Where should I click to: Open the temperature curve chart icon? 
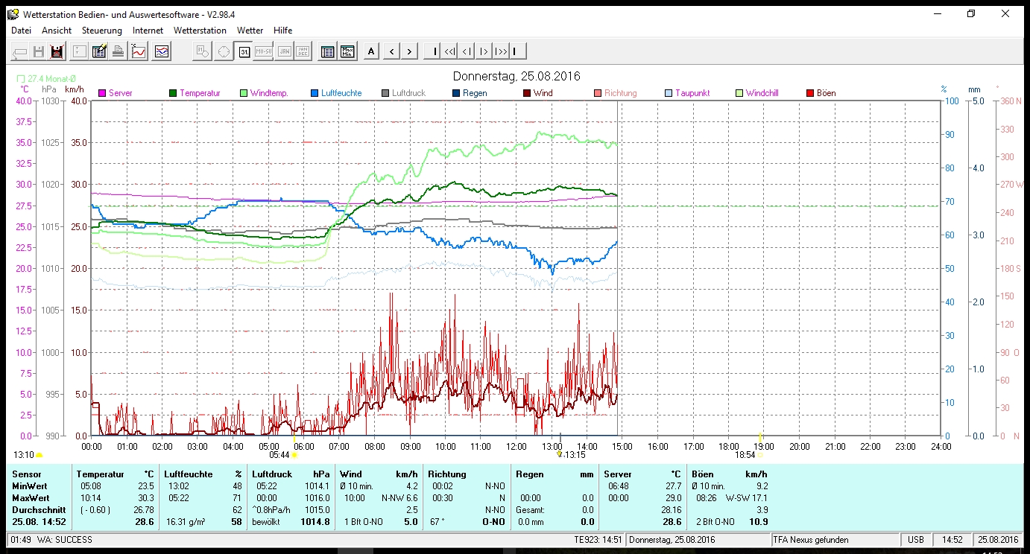[x=139, y=51]
